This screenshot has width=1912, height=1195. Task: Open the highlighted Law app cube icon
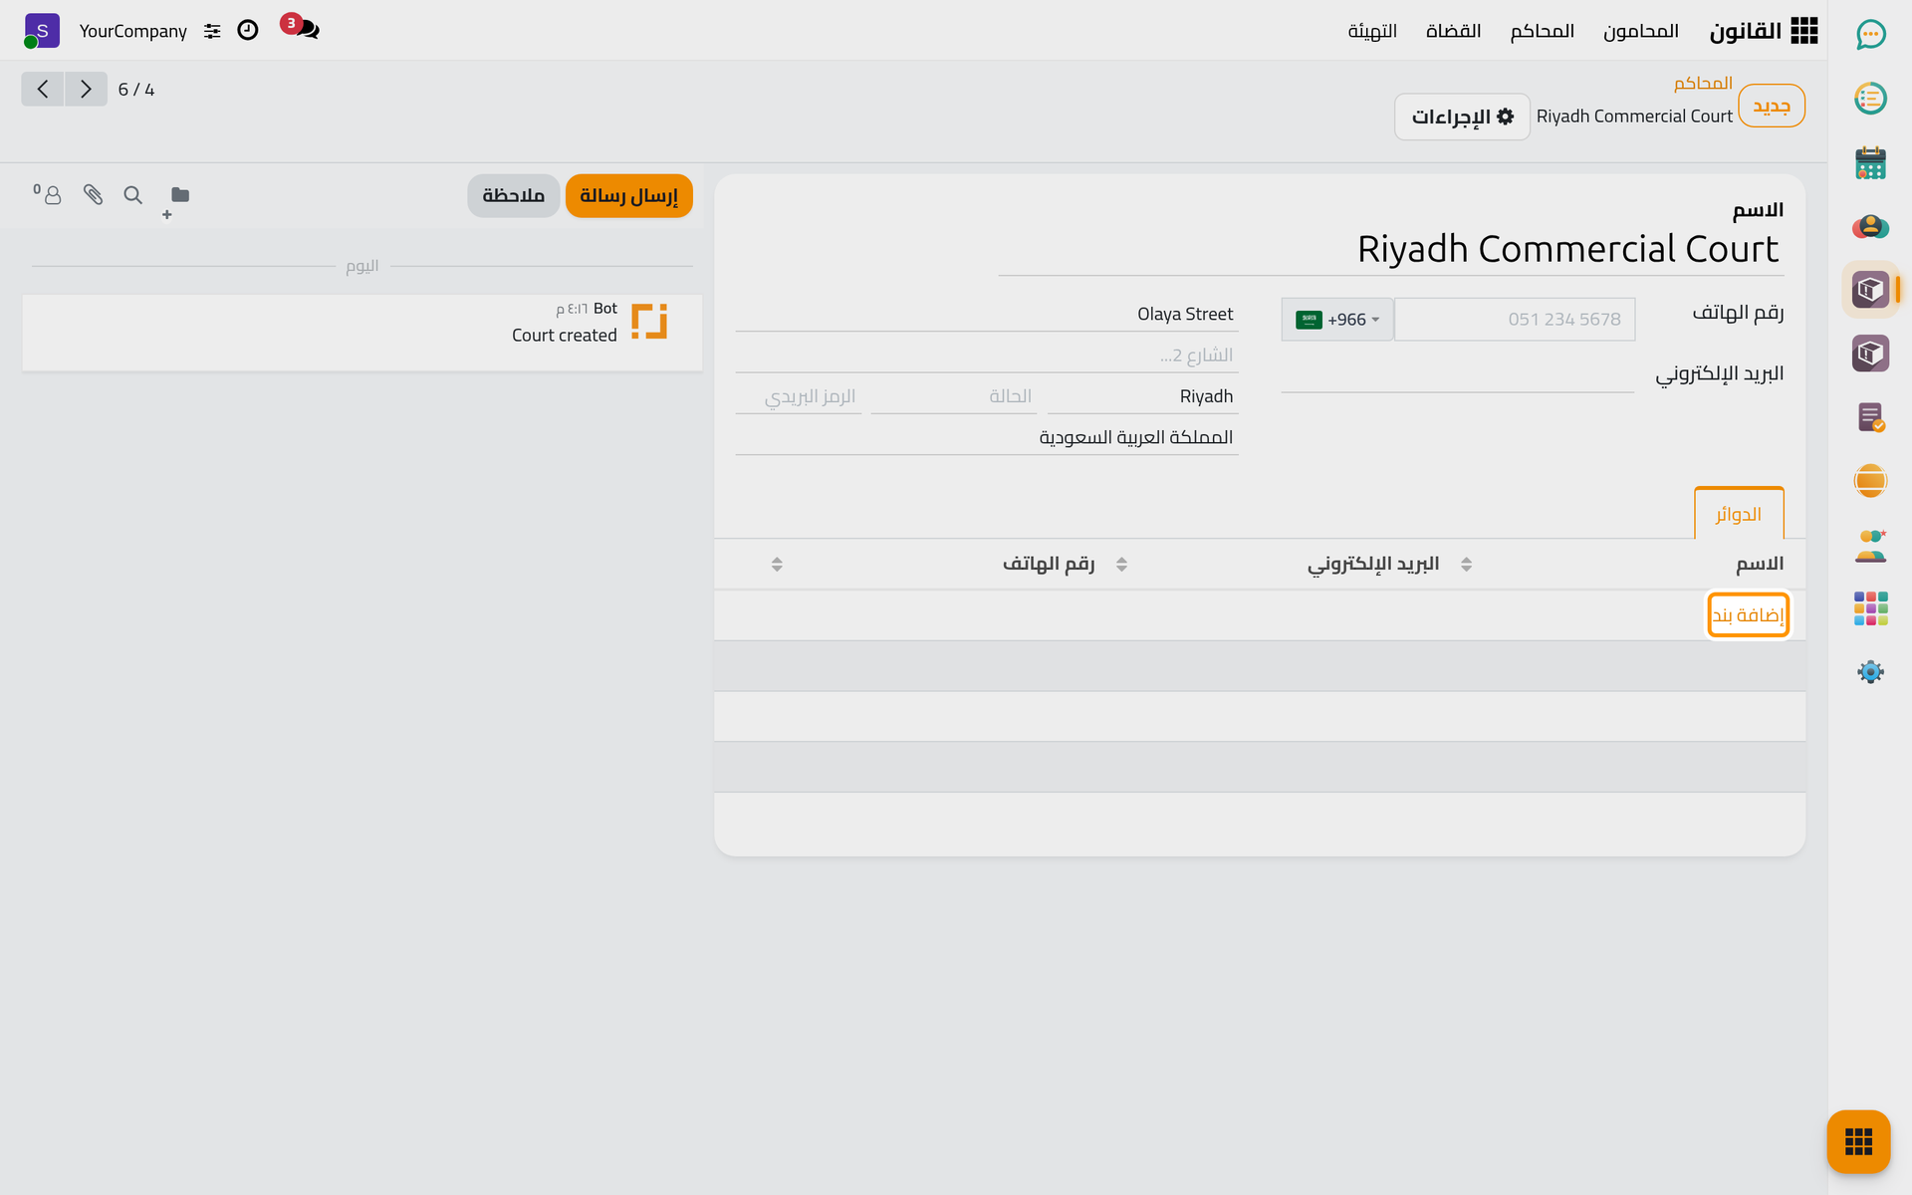point(1870,290)
